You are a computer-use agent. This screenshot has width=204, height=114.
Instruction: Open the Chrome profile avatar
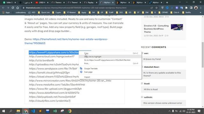pos(196,8)
